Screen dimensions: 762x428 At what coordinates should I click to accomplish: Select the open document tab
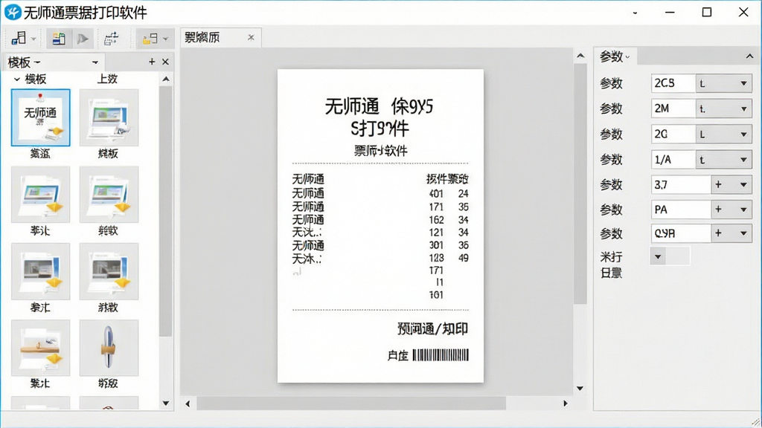point(220,37)
